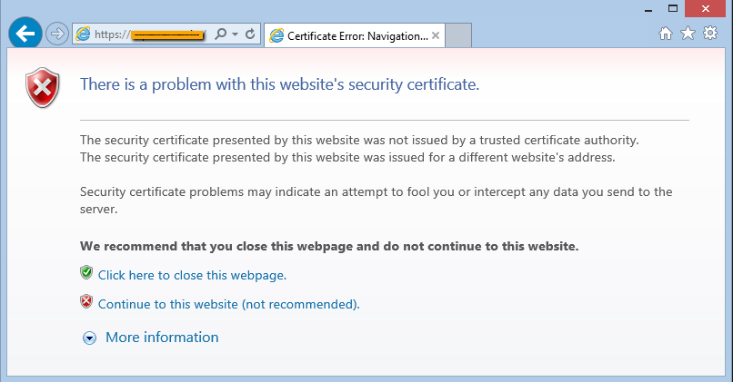This screenshot has height=382, width=733.
Task: Click the More information text
Action: [x=162, y=338]
